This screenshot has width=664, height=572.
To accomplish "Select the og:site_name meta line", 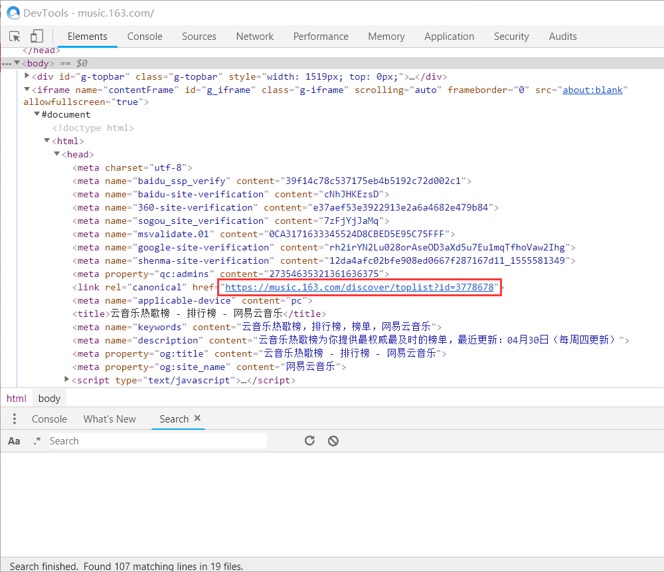I will point(209,367).
